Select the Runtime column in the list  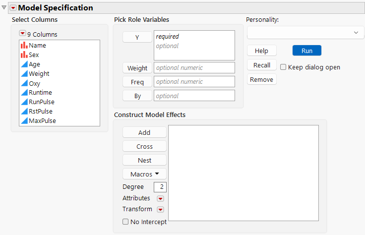tap(40, 93)
